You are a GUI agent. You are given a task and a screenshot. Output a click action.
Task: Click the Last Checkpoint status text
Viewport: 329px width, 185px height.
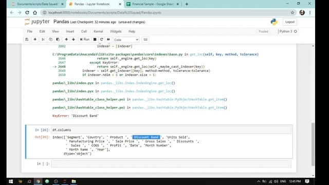[93, 22]
